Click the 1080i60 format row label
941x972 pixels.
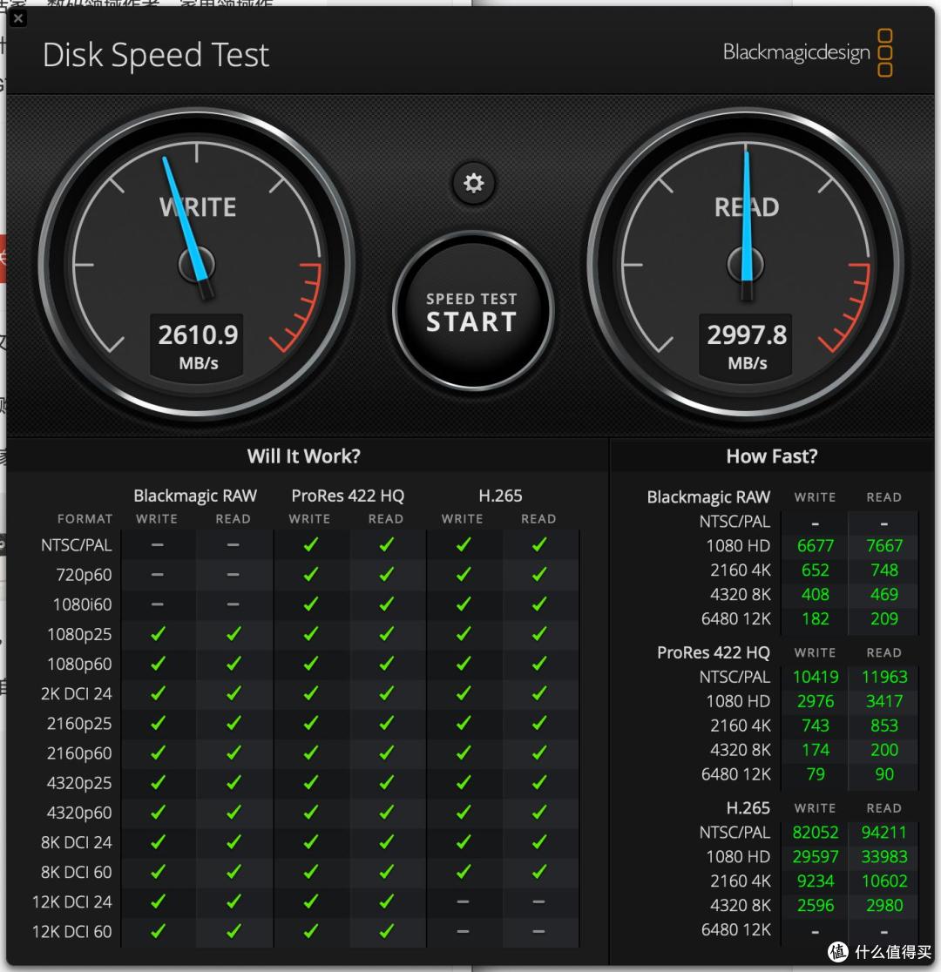click(82, 604)
